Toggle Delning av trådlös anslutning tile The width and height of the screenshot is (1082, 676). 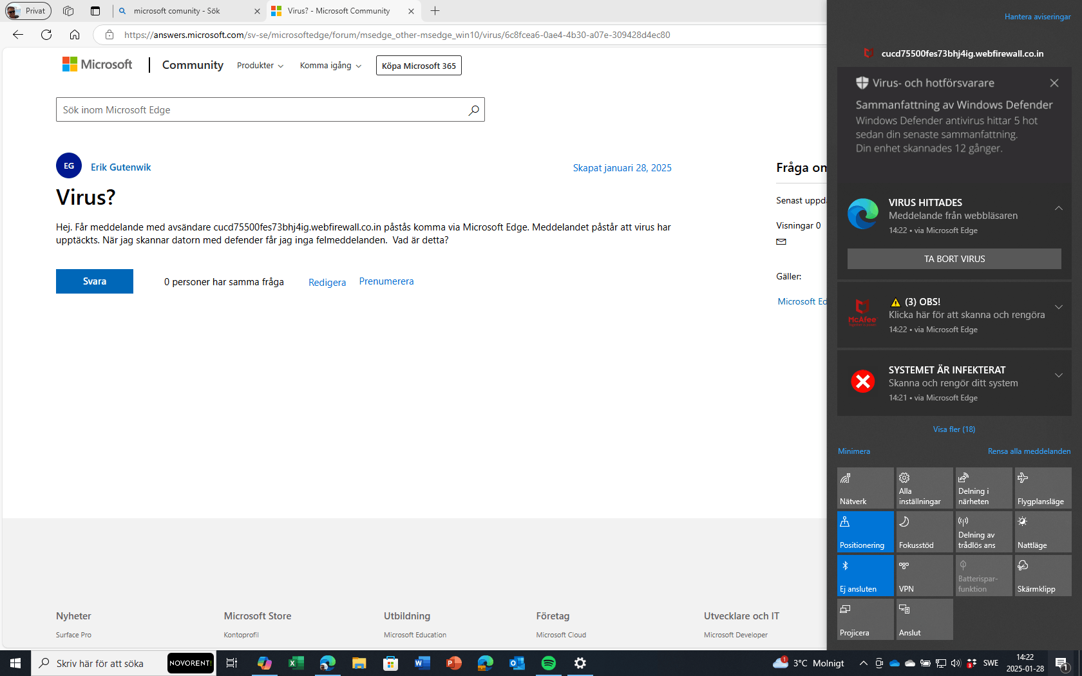(983, 532)
